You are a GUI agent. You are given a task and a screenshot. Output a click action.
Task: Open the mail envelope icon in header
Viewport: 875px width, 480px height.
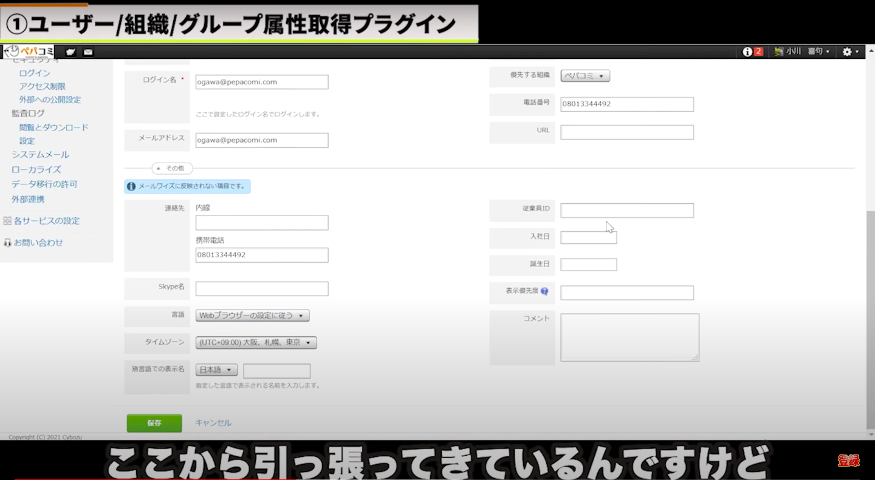pos(88,52)
